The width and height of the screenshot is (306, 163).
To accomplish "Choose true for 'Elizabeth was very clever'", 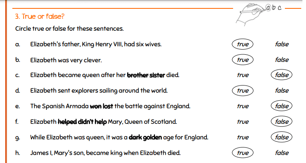I will (242, 60).
